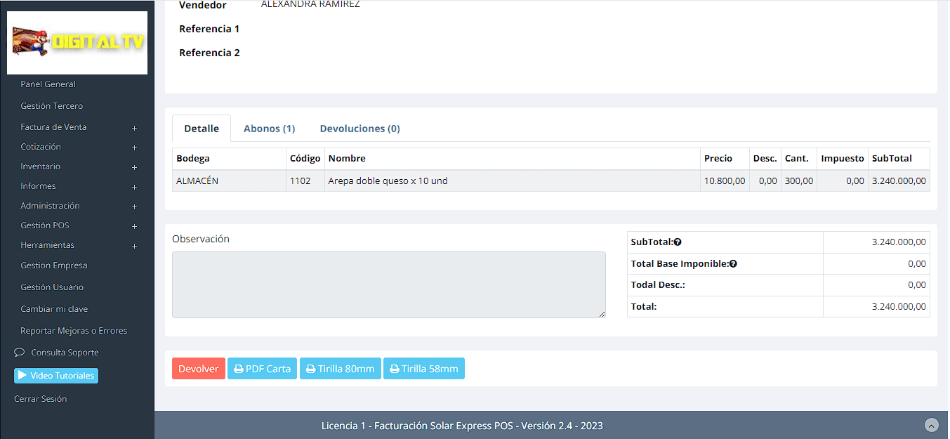The height and width of the screenshot is (439, 950).
Task: Expand the Inventario submenu
Action: [x=134, y=167]
